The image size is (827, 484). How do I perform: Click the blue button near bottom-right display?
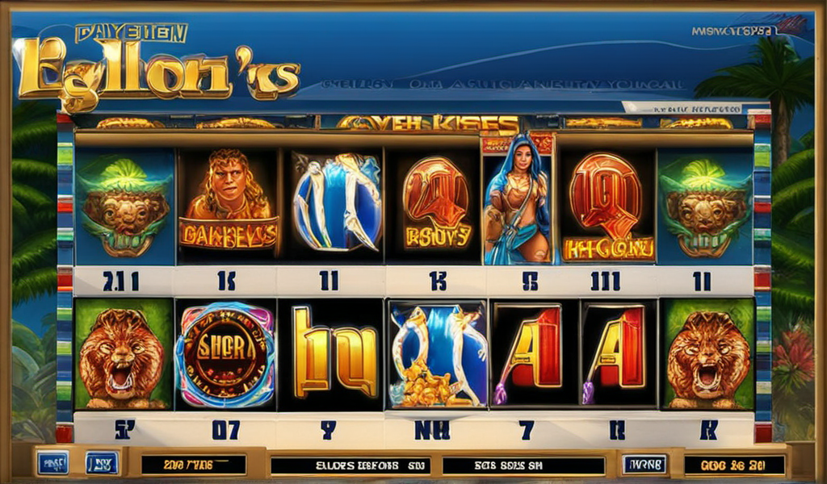click(644, 465)
